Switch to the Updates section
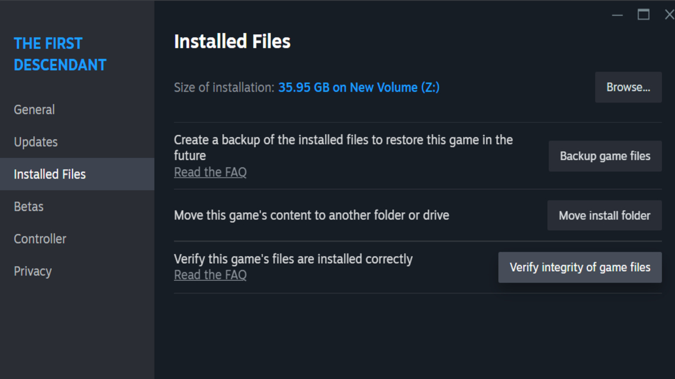 pyautogui.click(x=35, y=142)
